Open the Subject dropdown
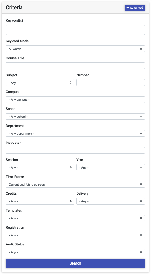The width and height of the screenshot is (152, 276). (40, 83)
